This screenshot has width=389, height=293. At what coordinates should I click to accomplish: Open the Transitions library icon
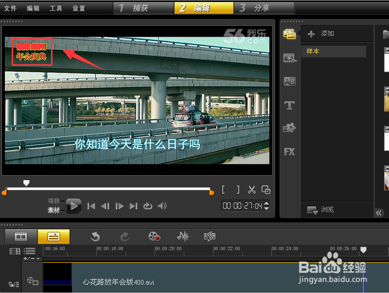click(289, 58)
